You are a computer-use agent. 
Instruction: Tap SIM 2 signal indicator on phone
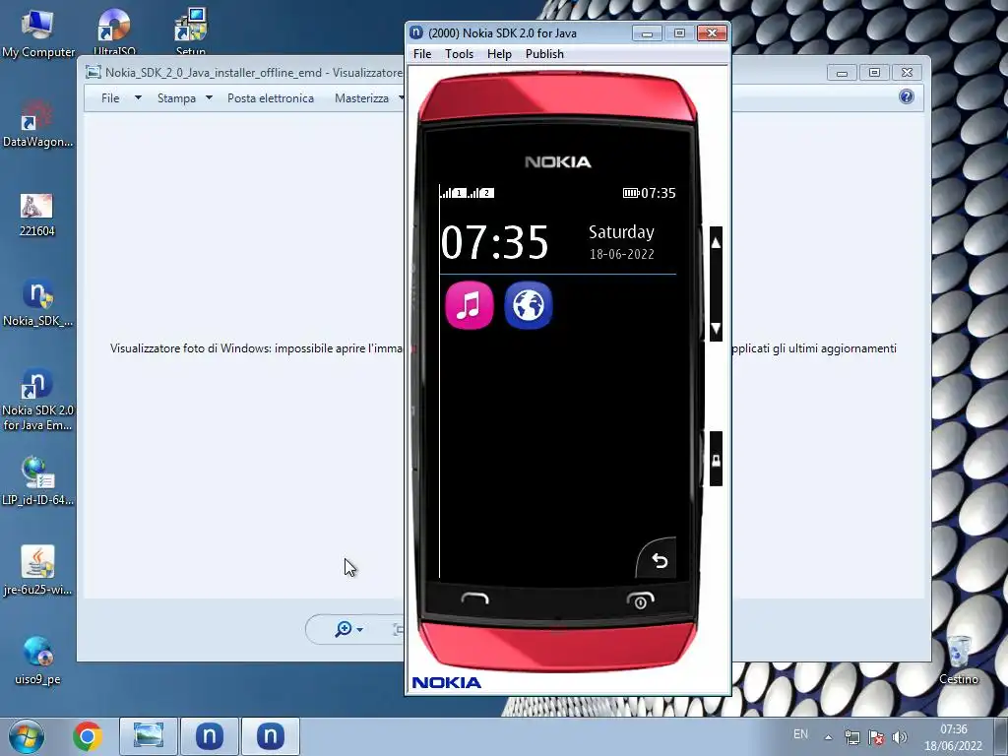point(480,193)
